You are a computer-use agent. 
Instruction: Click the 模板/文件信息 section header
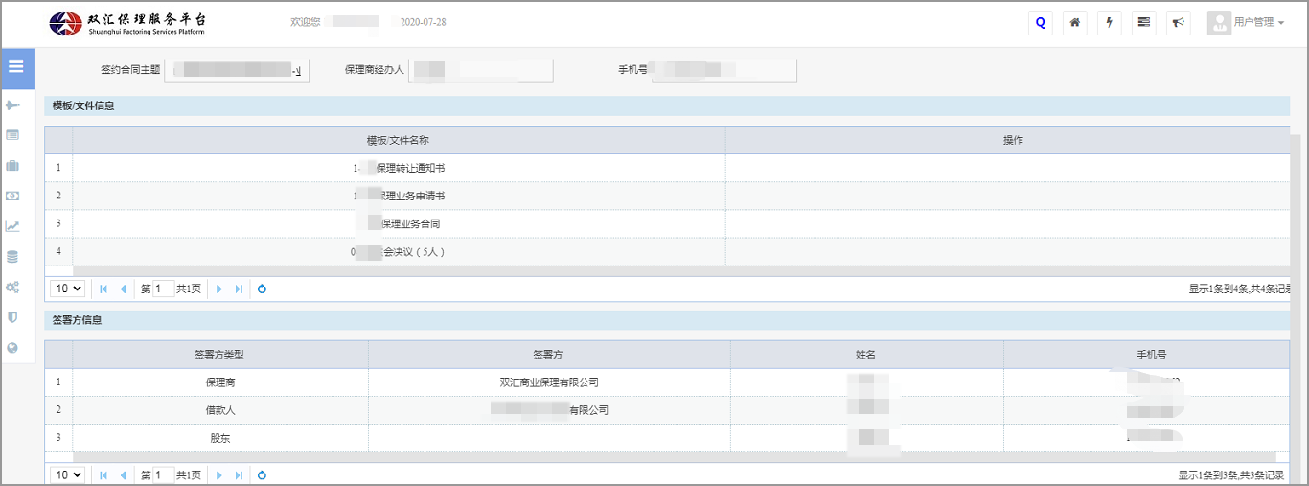pos(667,105)
